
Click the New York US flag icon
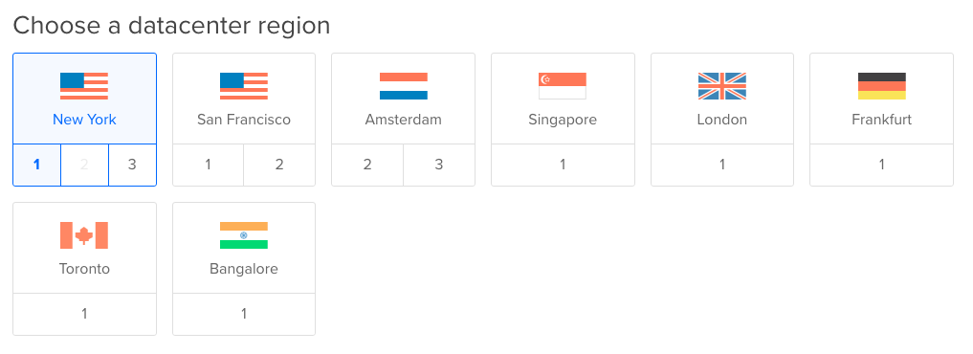coord(84,86)
